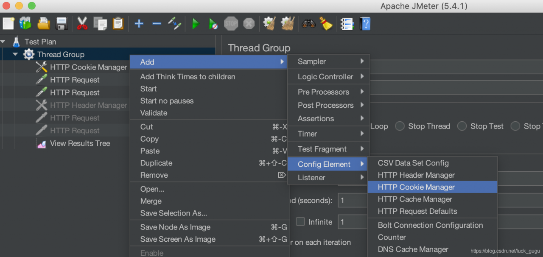Collapse the Thread Group tree node
Viewport: 543px width, 257px height.
click(15, 54)
